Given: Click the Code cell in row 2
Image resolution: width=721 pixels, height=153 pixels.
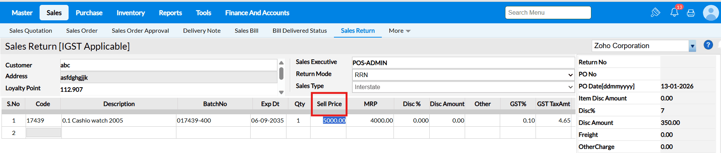Looking at the screenshot, I should 43,133.
